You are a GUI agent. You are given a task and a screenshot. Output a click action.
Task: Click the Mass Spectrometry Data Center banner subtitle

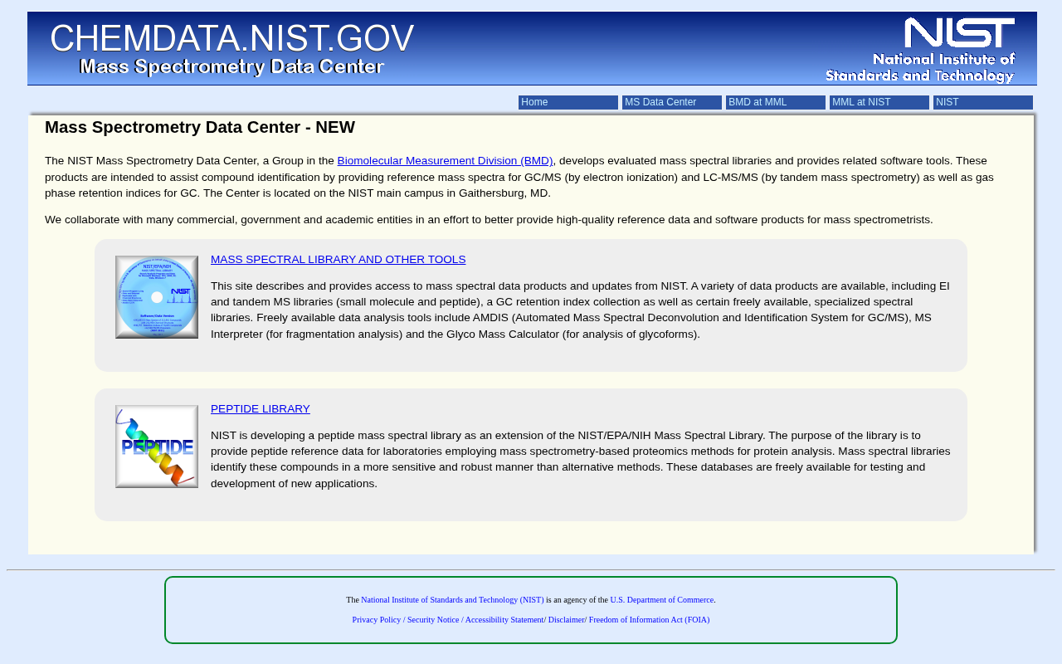coord(232,66)
